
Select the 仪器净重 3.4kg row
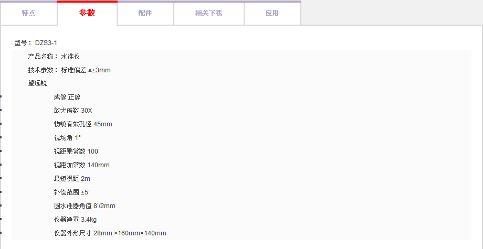[x=75, y=220]
